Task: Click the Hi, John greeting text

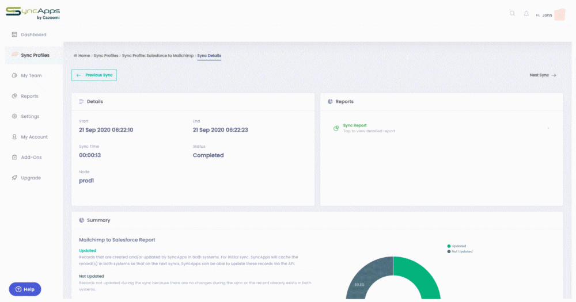Action: coord(544,15)
